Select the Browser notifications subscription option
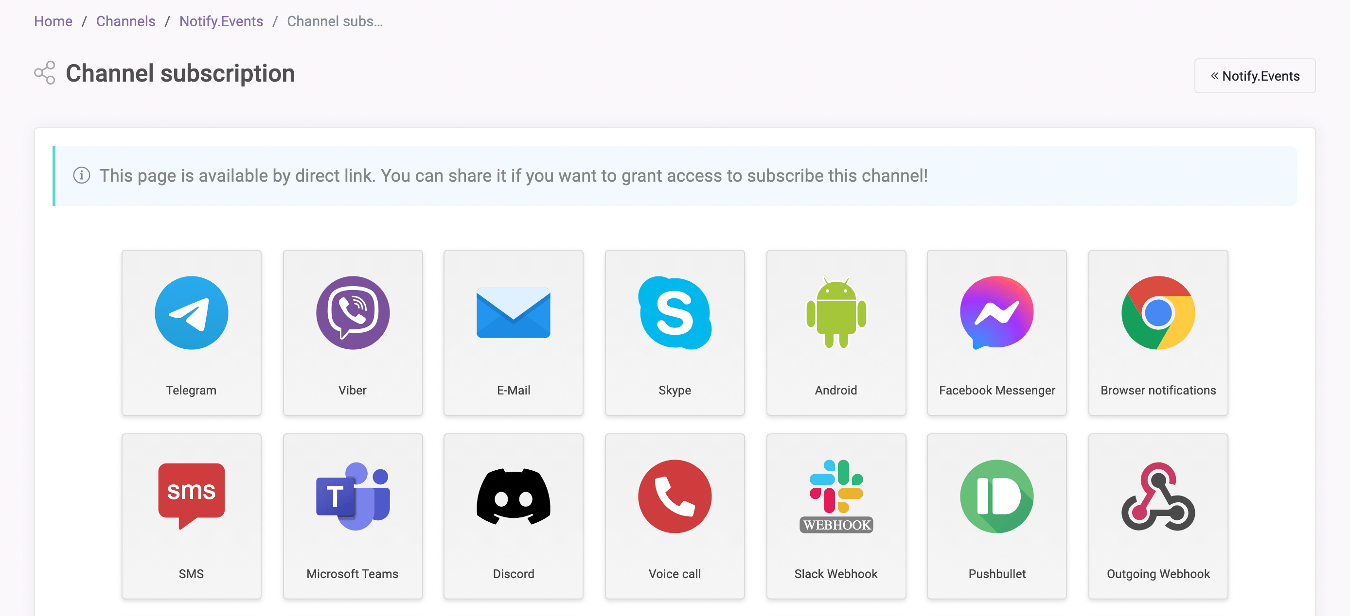 (x=1158, y=332)
